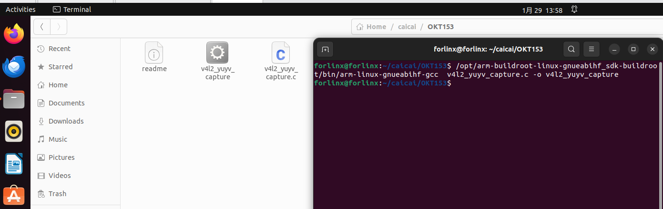The width and height of the screenshot is (663, 209).
Task: Open Ubuntu Software from the dock
Action: coord(14,196)
